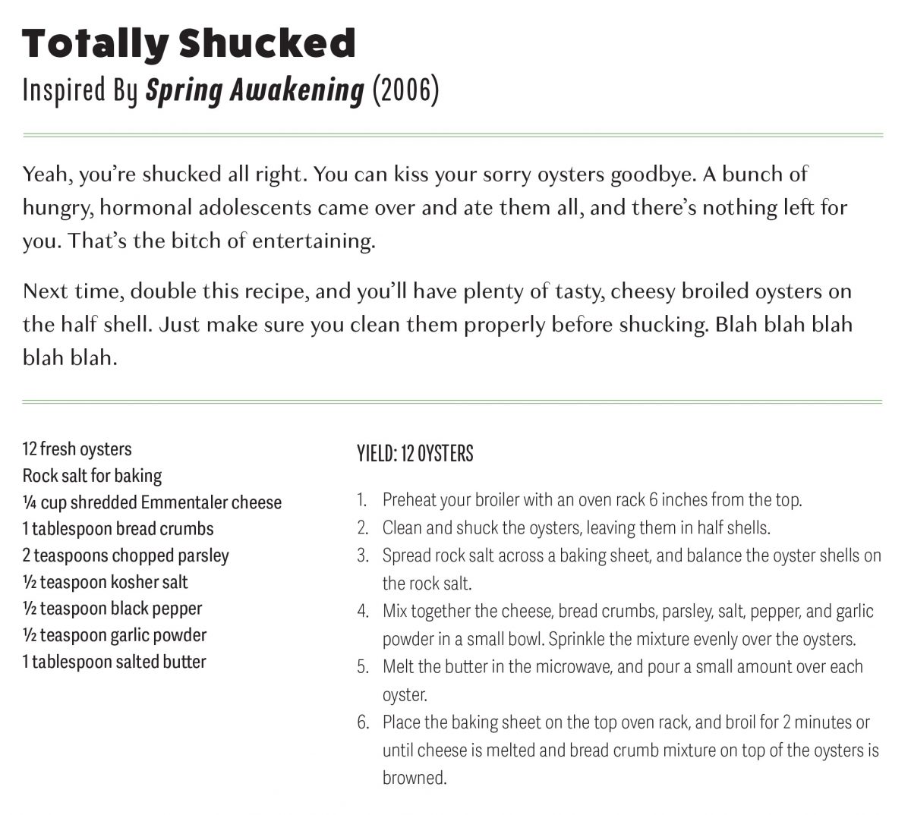
Task: Click step 5 about melting the butter
Action: pyautogui.click(x=622, y=667)
